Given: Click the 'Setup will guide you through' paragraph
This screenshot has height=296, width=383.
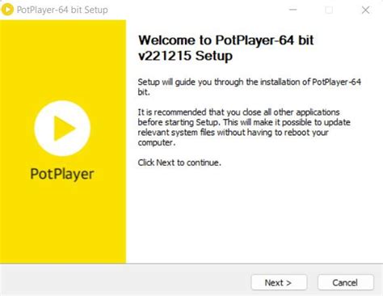Looking at the screenshot, I should (249, 87).
